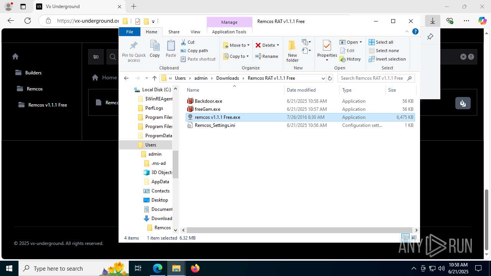491x276 pixels.
Task: Click the Properties icon
Action: (327, 46)
